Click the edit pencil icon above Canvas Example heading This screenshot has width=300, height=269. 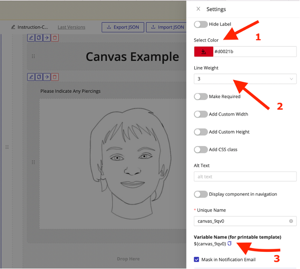31,37
